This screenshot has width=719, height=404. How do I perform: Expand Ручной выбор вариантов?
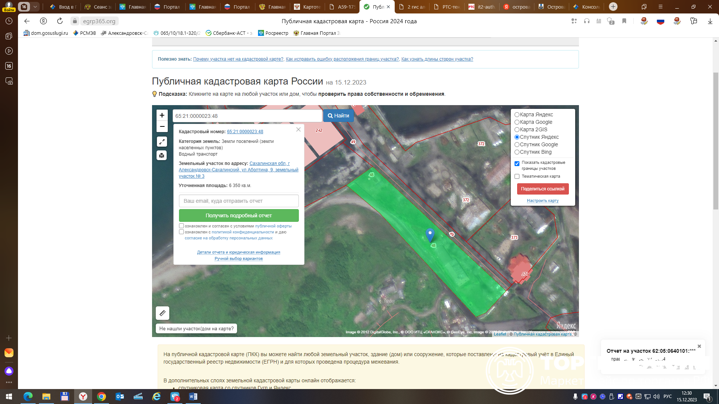tap(239, 259)
